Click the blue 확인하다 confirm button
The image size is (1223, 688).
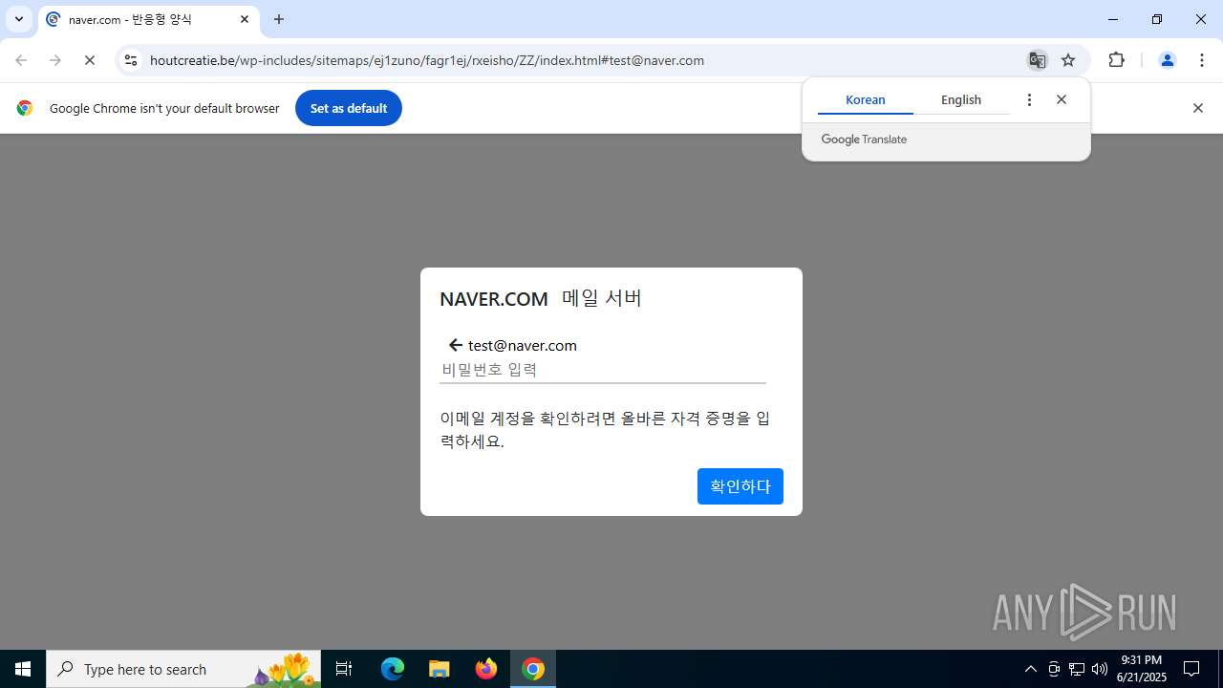point(740,486)
